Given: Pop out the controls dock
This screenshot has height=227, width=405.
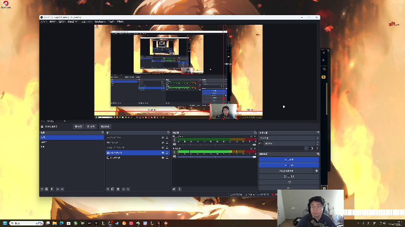Looking at the screenshot, I should 318,154.
